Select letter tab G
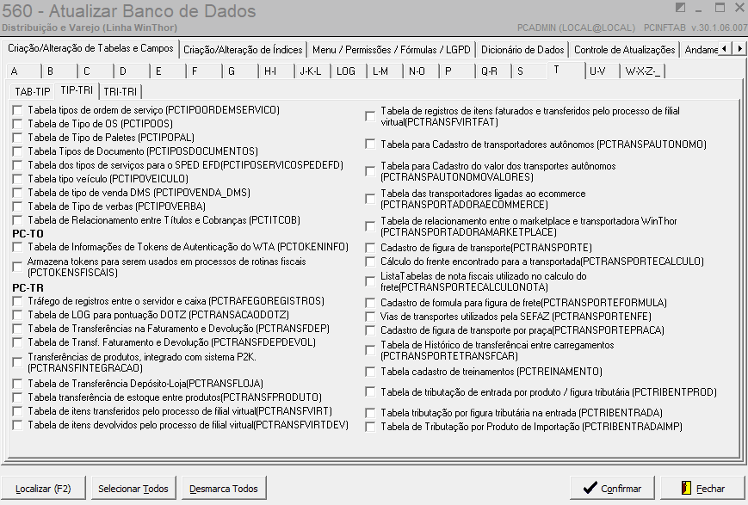The height and width of the screenshot is (505, 748). [240, 71]
